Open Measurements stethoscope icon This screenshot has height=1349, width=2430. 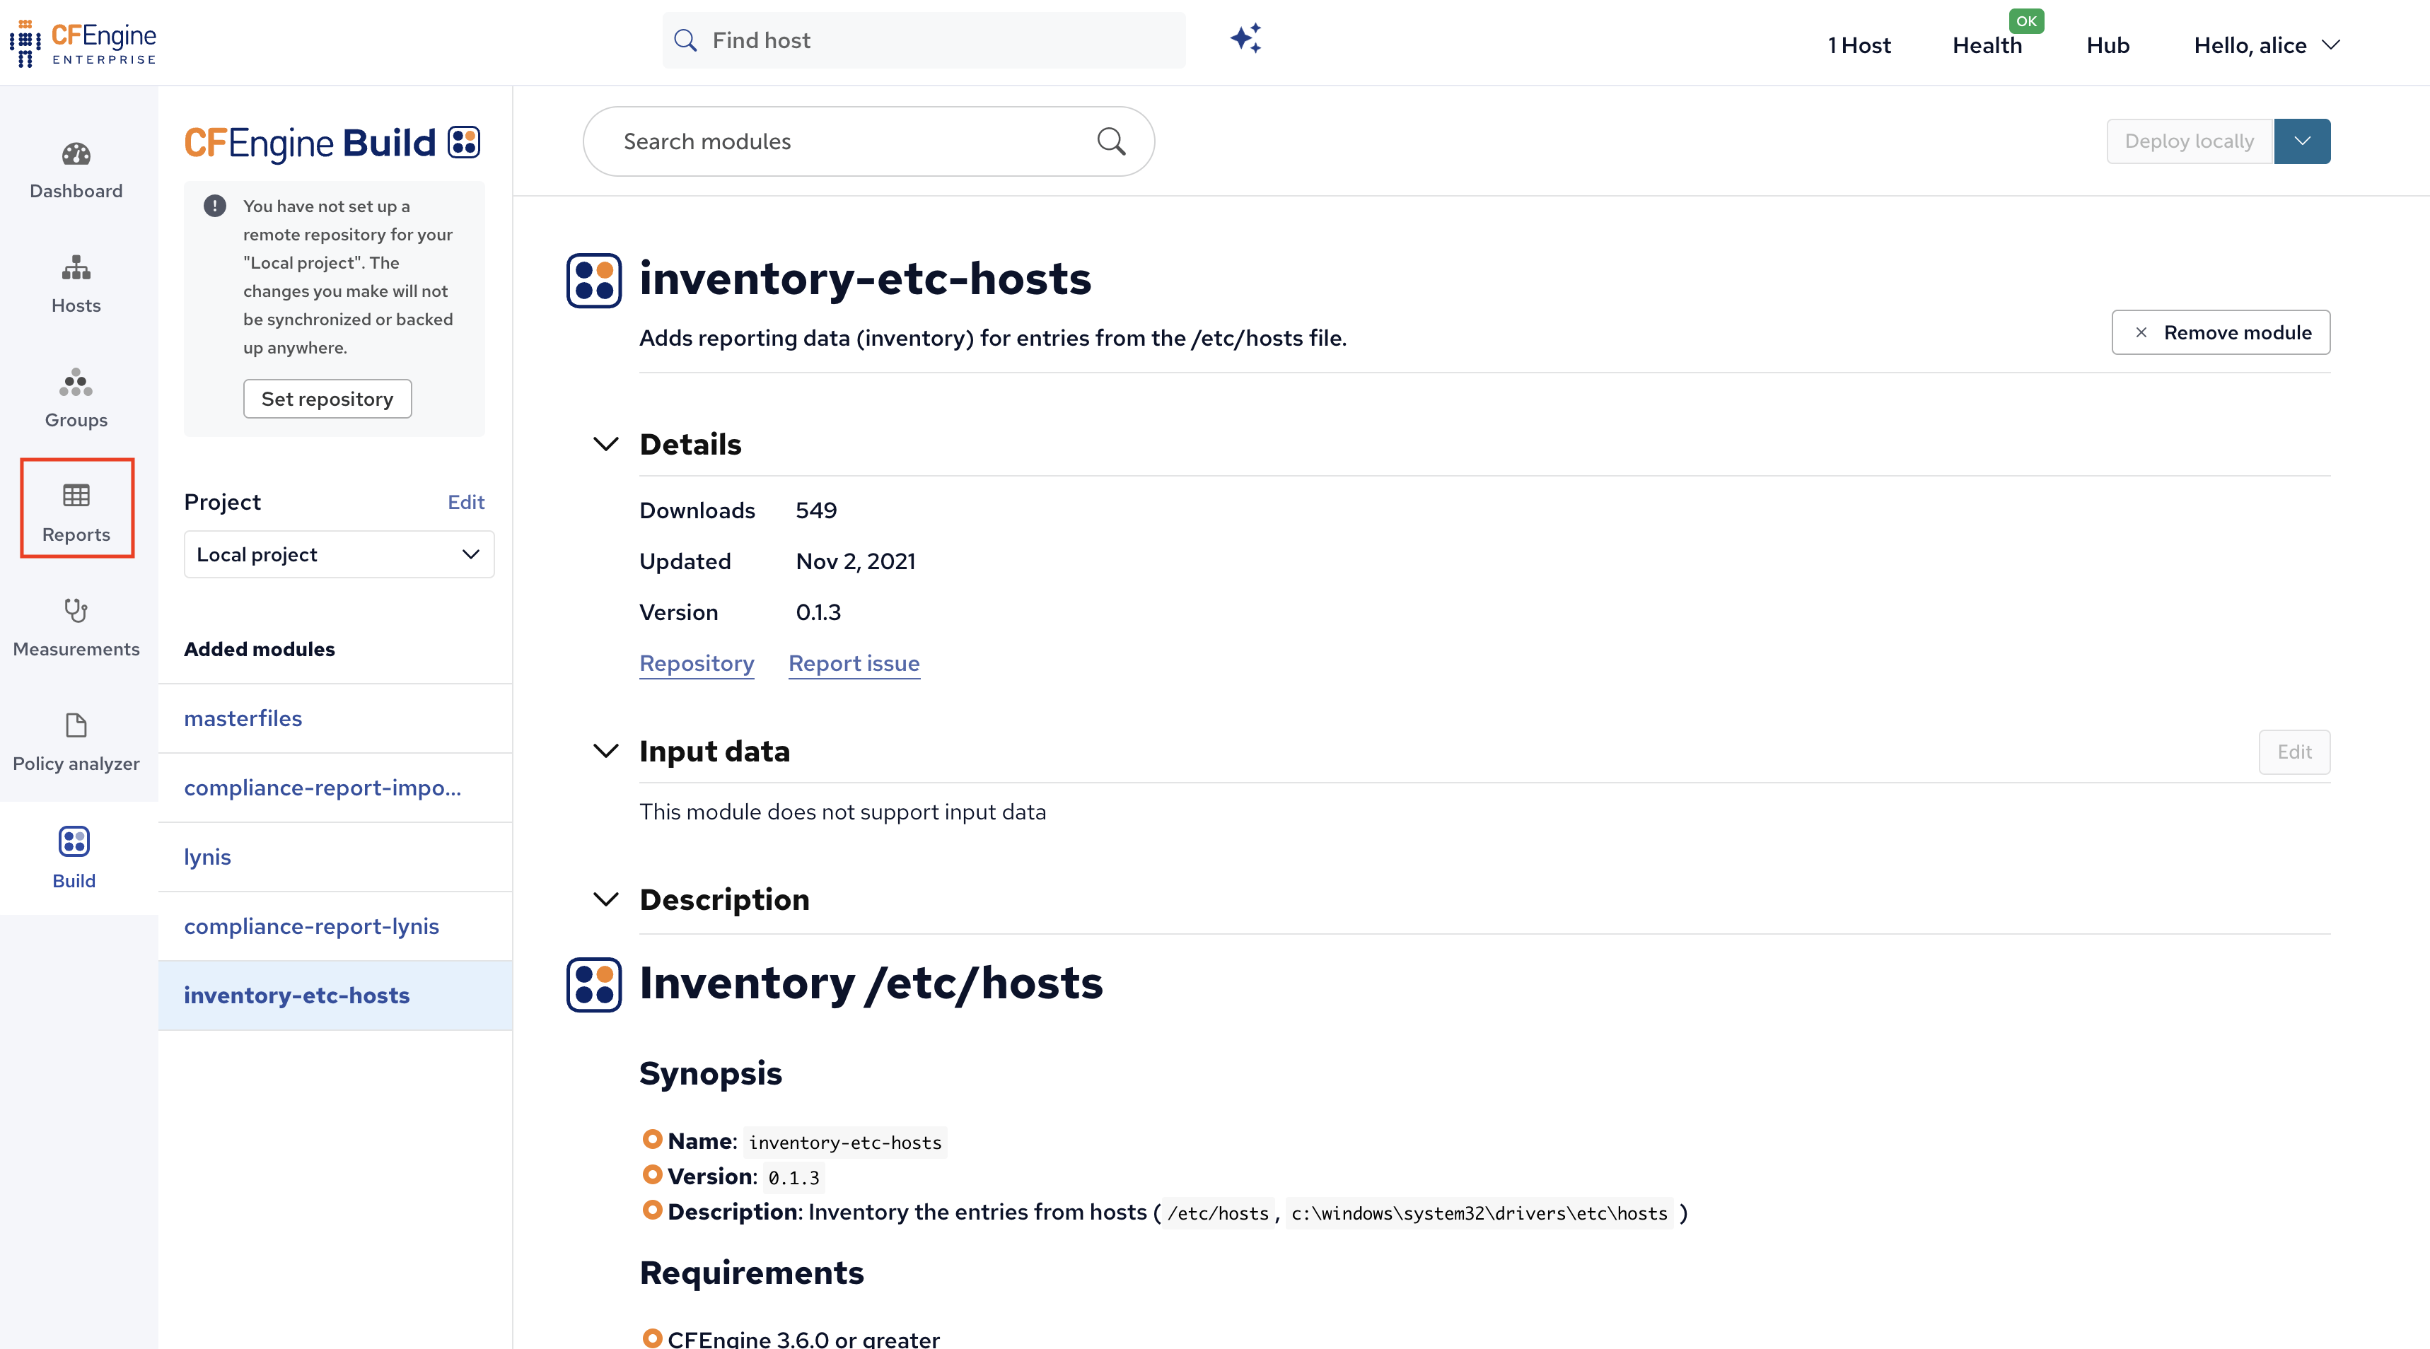(x=76, y=610)
